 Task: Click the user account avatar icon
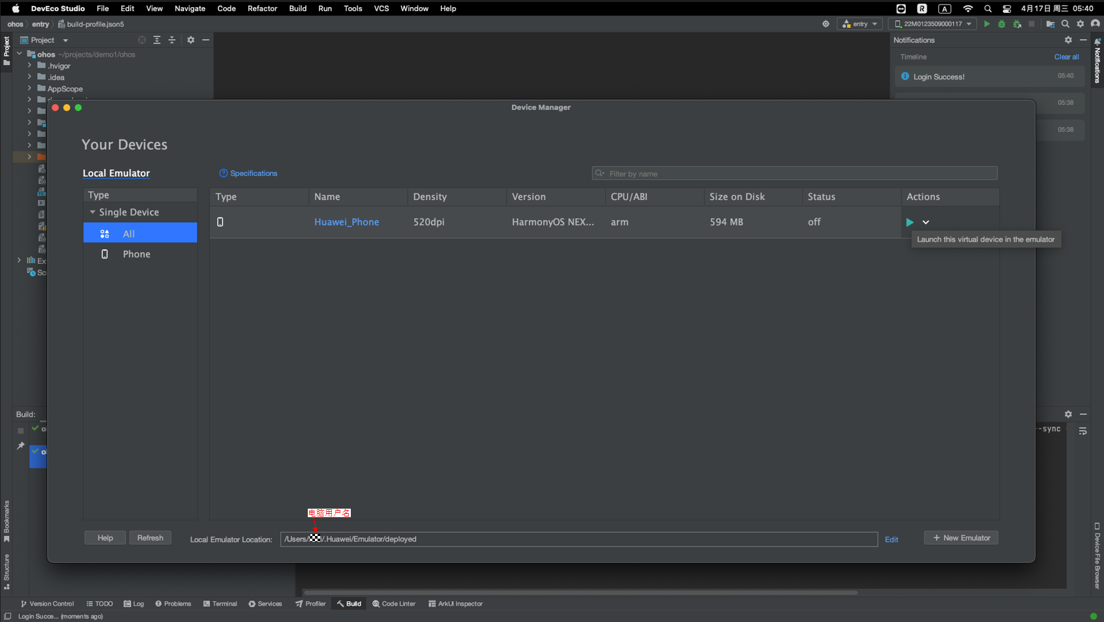coord(1096,24)
